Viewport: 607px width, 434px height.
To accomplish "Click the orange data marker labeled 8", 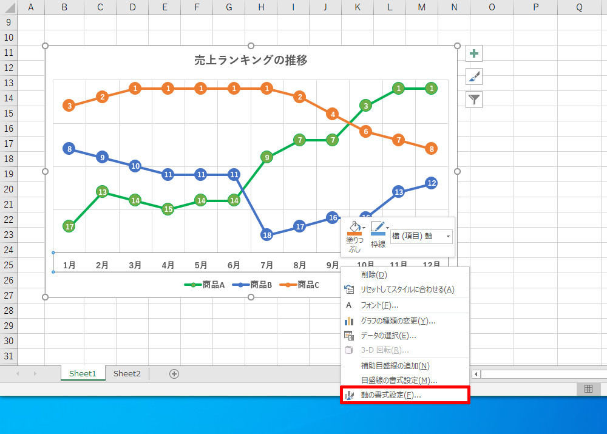I will [x=431, y=149].
